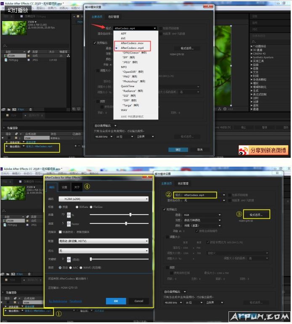This screenshot has width=292, height=324.
Task: Choose AfterCodecs .mov from the format list
Action: coord(132,43)
